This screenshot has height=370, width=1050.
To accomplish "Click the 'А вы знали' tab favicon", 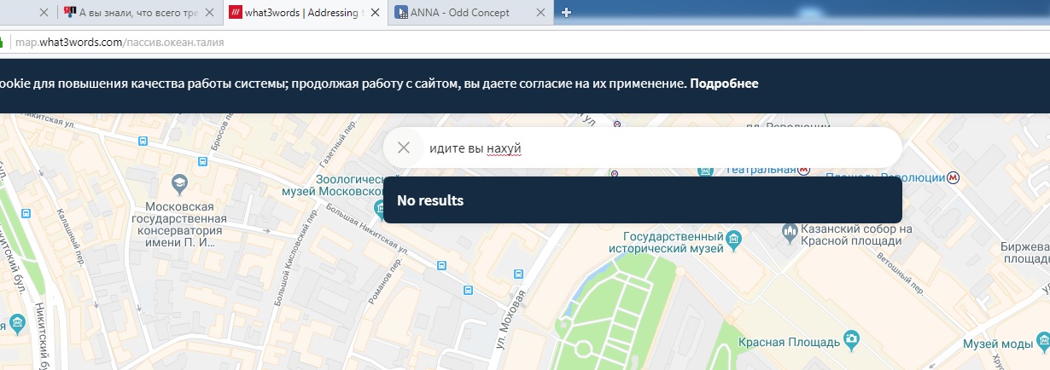I will (x=70, y=13).
